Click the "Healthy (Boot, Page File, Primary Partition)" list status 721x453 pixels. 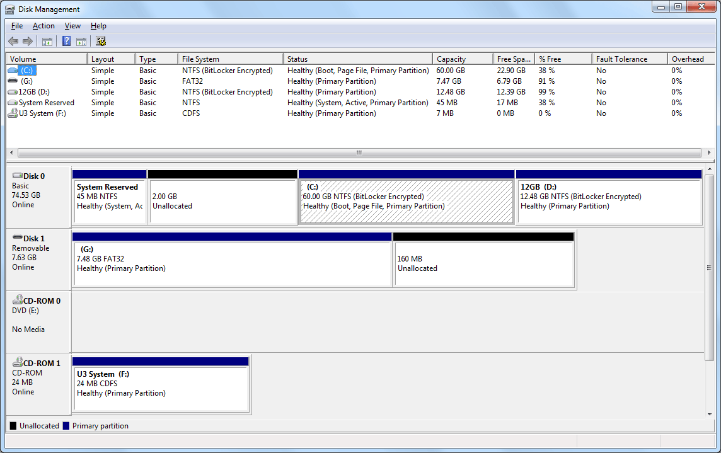tap(358, 71)
